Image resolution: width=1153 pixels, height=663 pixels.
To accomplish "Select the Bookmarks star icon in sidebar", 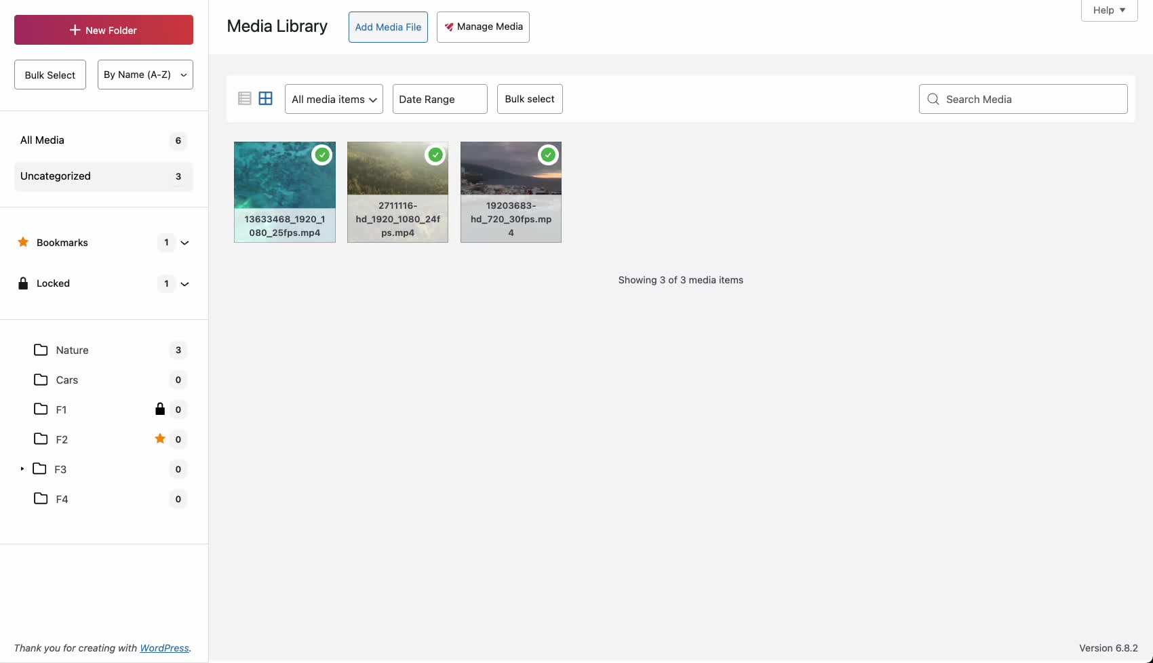I will [x=22, y=242].
